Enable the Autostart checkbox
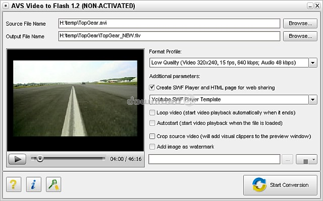The width and height of the screenshot is (323, 201). (x=152, y=123)
